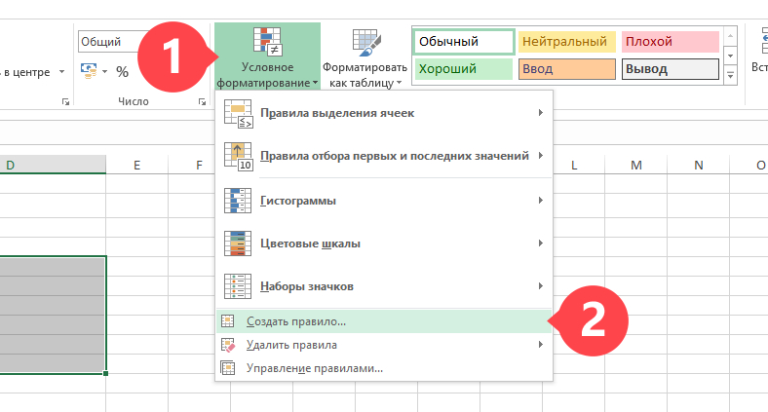Open Правила выделения ячеек menu item

(x=384, y=113)
